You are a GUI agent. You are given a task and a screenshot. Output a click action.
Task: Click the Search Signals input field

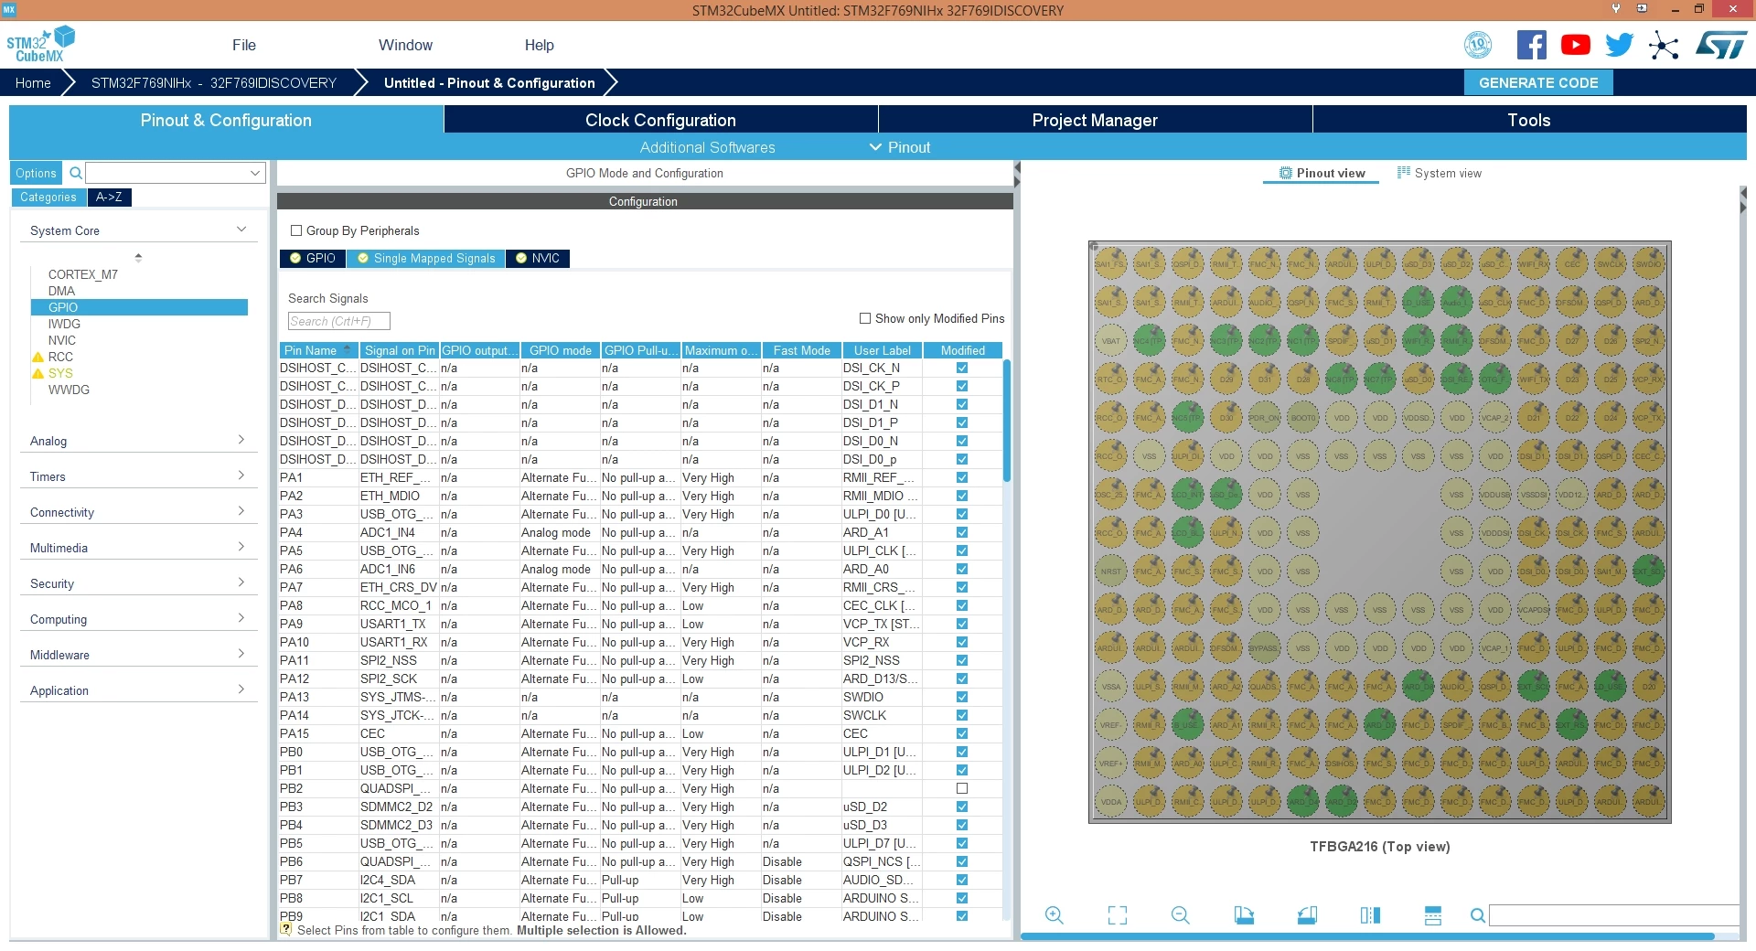338,321
